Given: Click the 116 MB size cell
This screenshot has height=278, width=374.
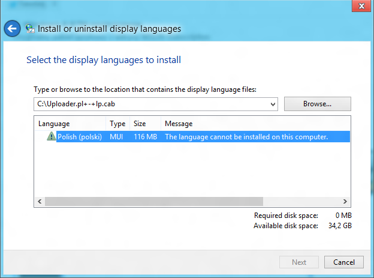Looking at the screenshot, I should tap(145, 137).
